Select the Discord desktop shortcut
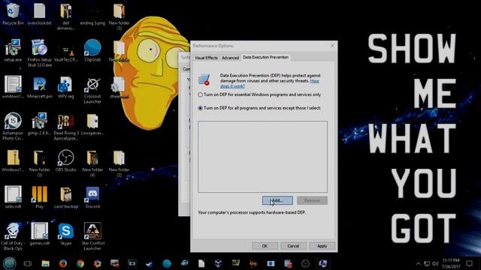The width and height of the screenshot is (481, 270). pos(92,197)
